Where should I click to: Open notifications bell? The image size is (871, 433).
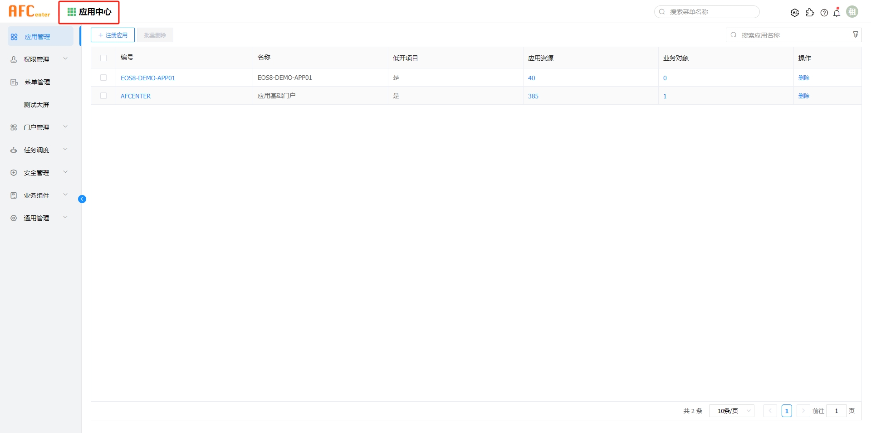pos(837,13)
